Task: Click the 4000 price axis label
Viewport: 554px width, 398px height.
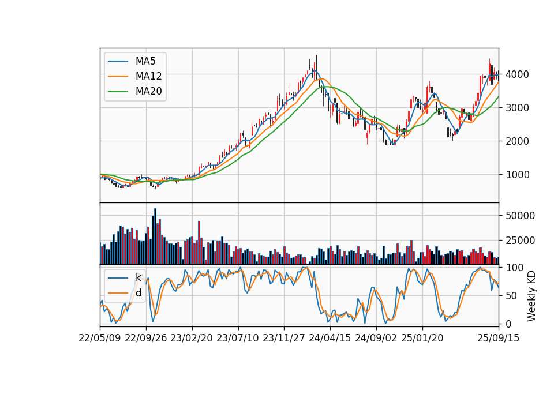Action: (517, 74)
